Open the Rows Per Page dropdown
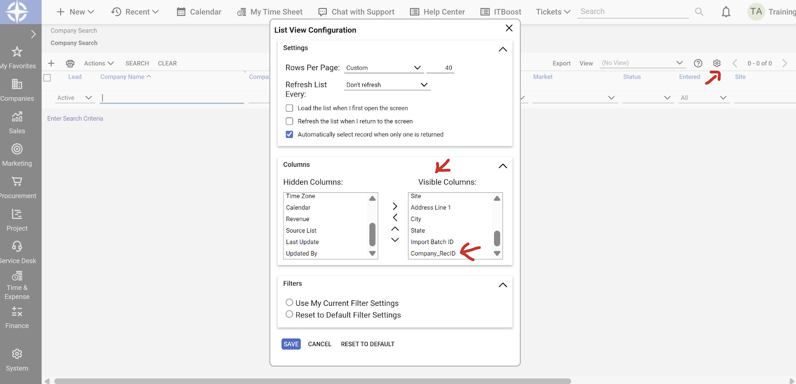The image size is (796, 384). pos(383,68)
